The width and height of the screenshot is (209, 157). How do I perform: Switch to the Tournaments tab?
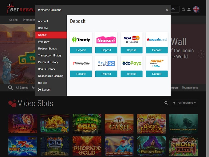pyautogui.click(x=190, y=88)
